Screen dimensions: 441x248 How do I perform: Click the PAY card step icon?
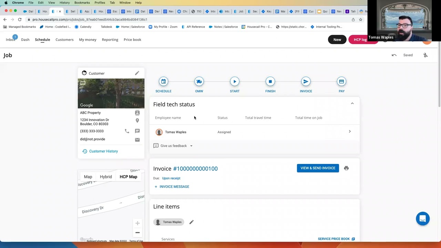[x=341, y=82]
